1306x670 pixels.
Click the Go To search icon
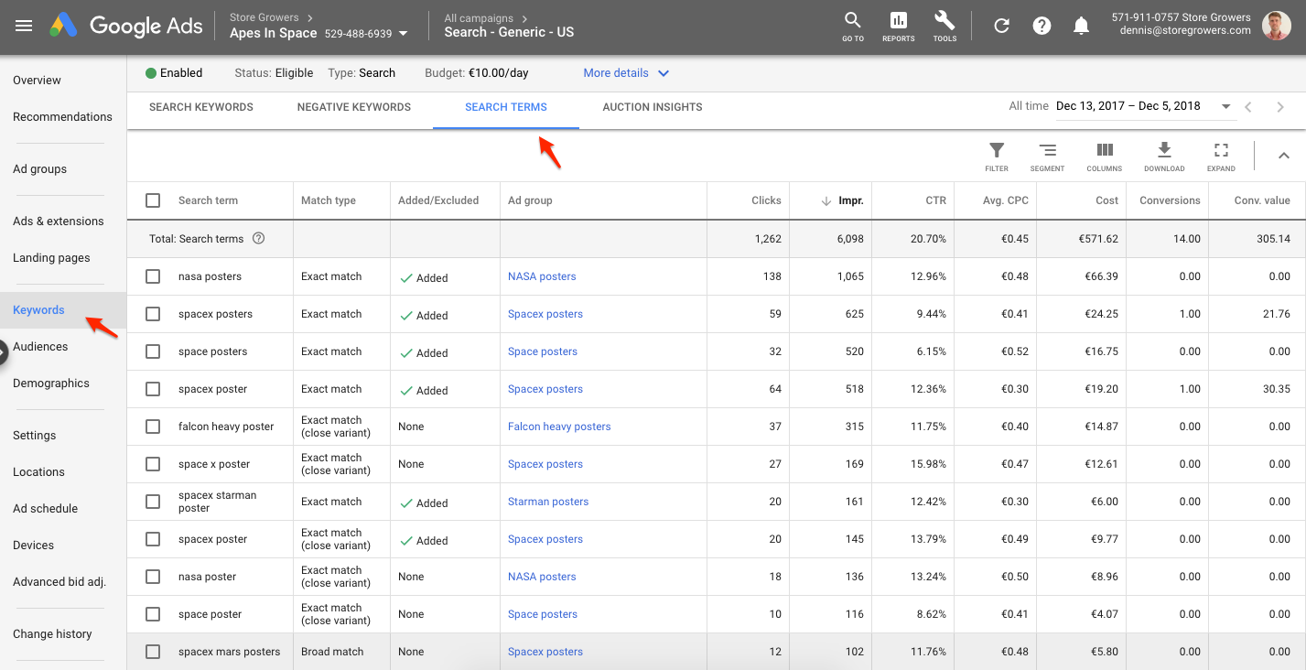(x=851, y=25)
